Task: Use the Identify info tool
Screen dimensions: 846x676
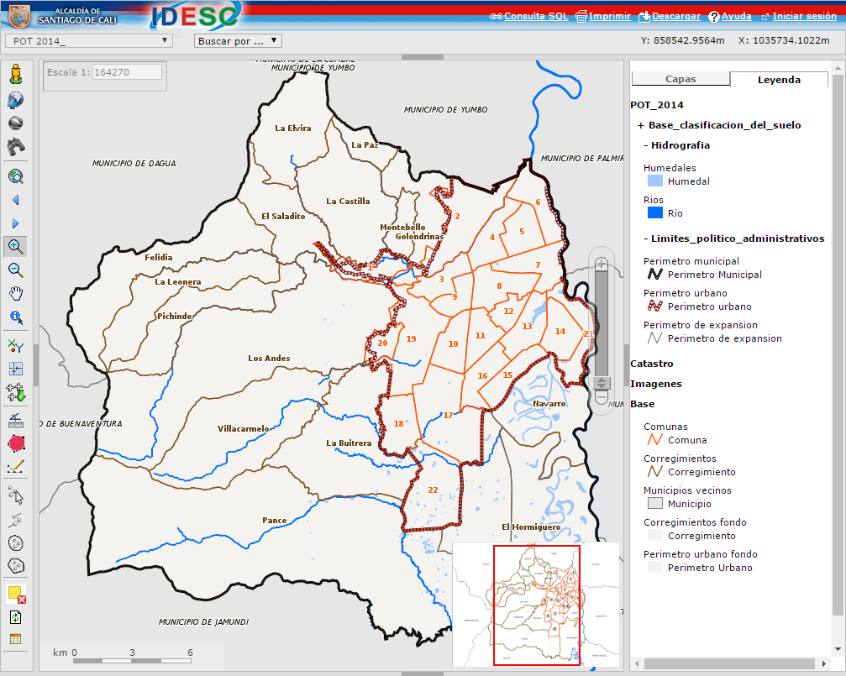Action: (x=15, y=317)
